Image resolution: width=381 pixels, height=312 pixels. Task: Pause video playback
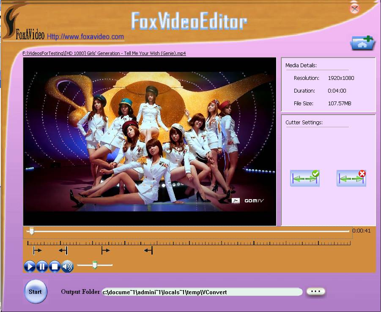[42, 266]
